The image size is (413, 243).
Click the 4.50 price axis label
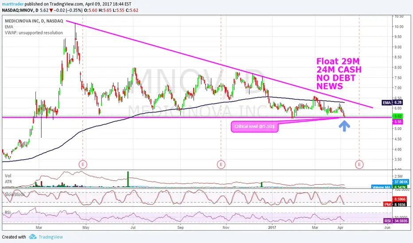point(398,139)
